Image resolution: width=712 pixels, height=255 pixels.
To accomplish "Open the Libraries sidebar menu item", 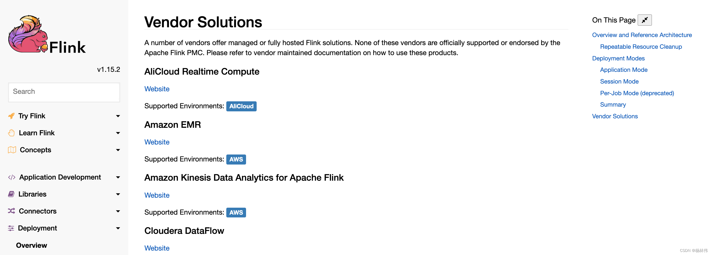I will click(32, 194).
